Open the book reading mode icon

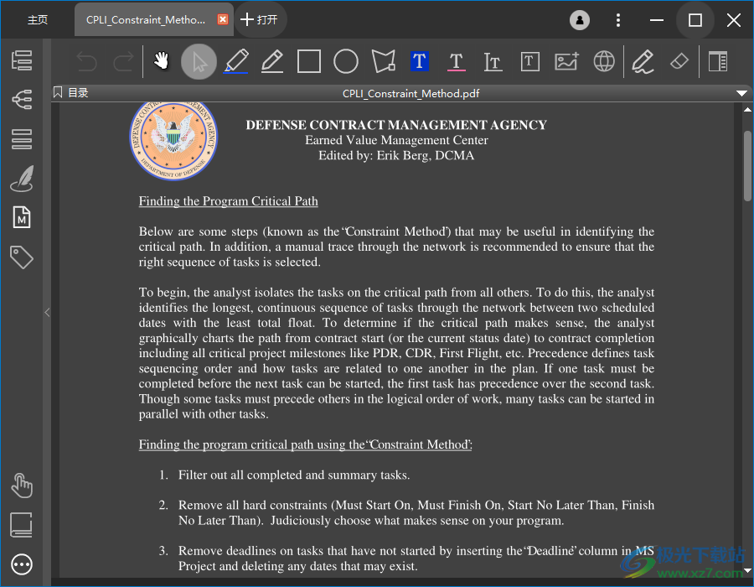22,525
